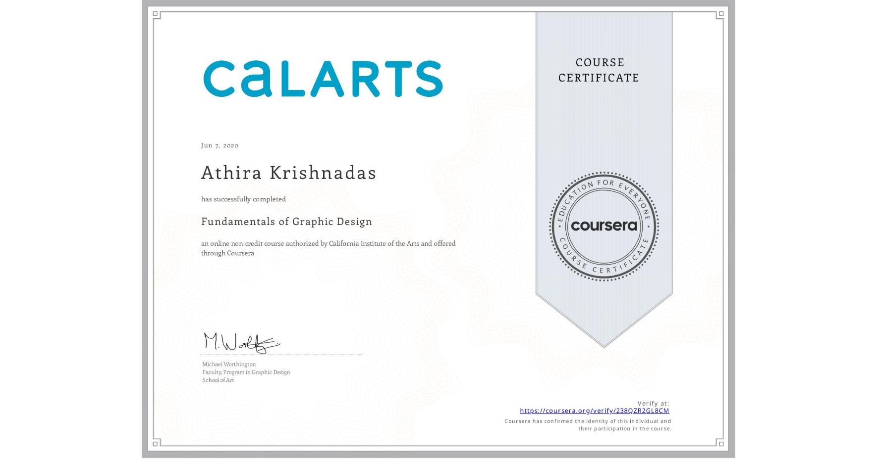Click the dotted signature line
The height and width of the screenshot is (459, 878).
[280, 355]
